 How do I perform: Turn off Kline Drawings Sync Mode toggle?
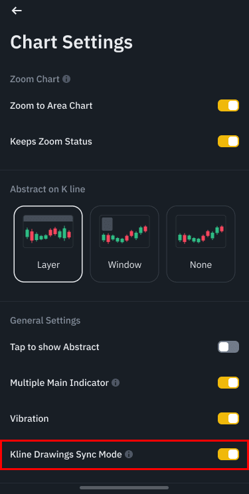[228, 454]
